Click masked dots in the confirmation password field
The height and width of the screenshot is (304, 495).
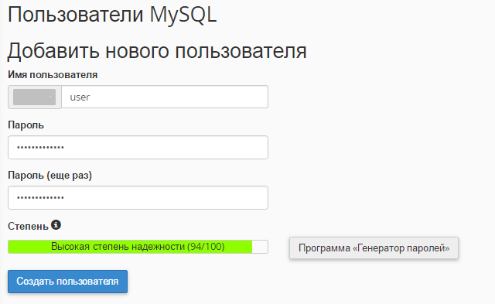click(40, 197)
